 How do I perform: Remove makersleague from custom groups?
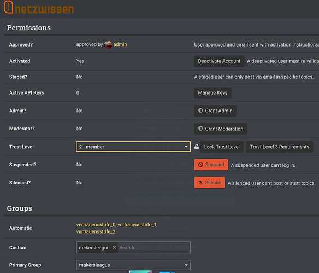[114, 247]
